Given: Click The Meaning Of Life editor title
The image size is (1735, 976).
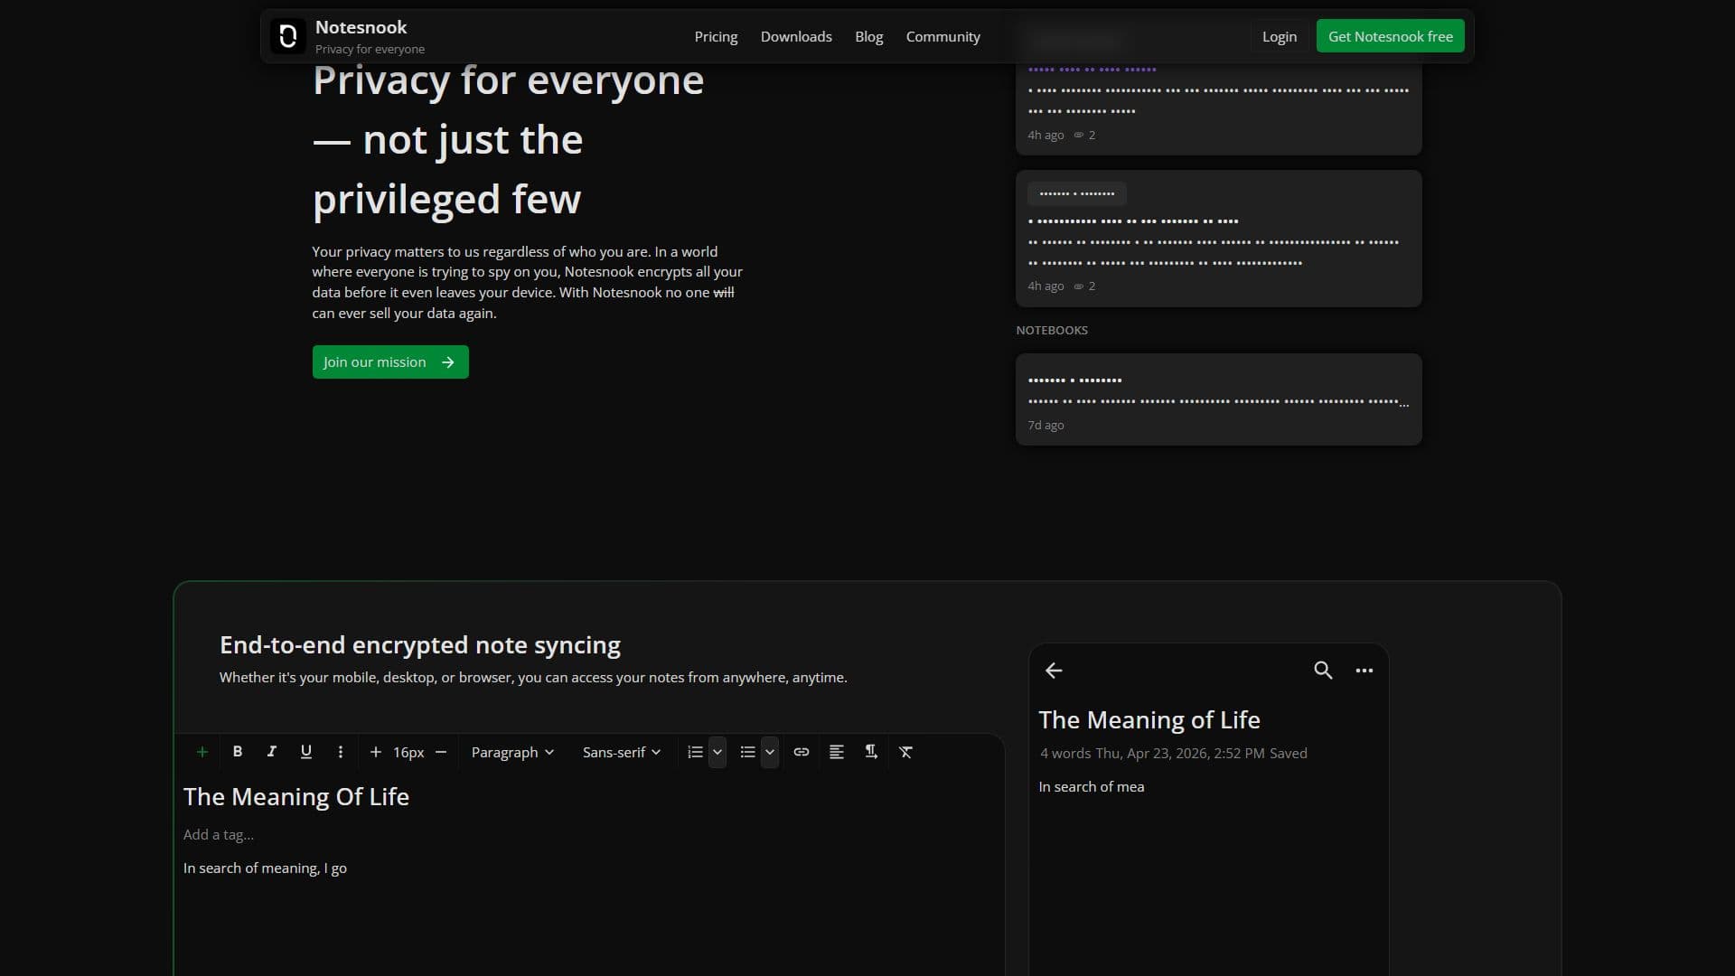Looking at the screenshot, I should tap(296, 796).
